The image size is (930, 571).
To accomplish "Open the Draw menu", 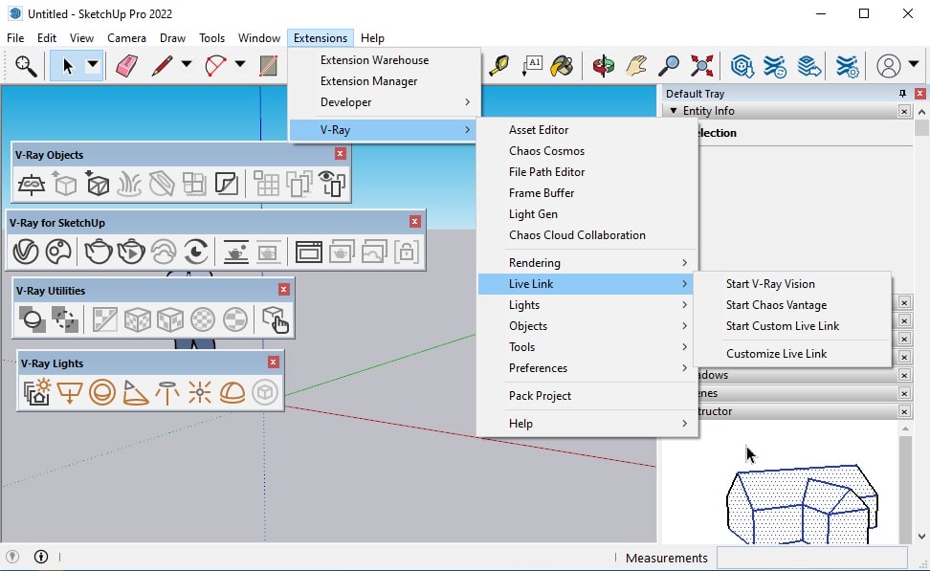I will tap(172, 38).
